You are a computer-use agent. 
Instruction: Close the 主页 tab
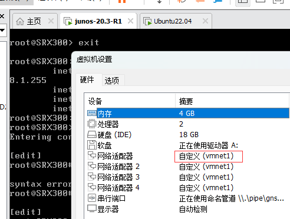click(x=51, y=21)
